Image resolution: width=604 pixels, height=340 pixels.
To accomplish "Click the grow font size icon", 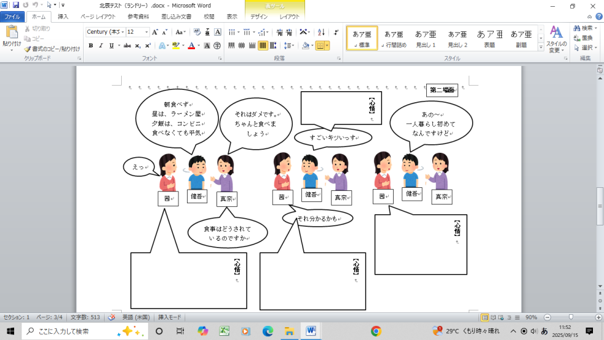I will 155,32.
